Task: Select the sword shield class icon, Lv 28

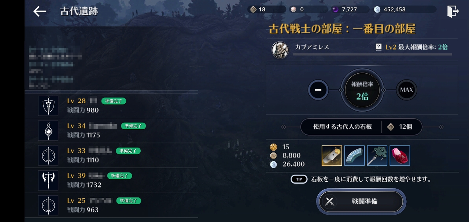Action: [48, 106]
